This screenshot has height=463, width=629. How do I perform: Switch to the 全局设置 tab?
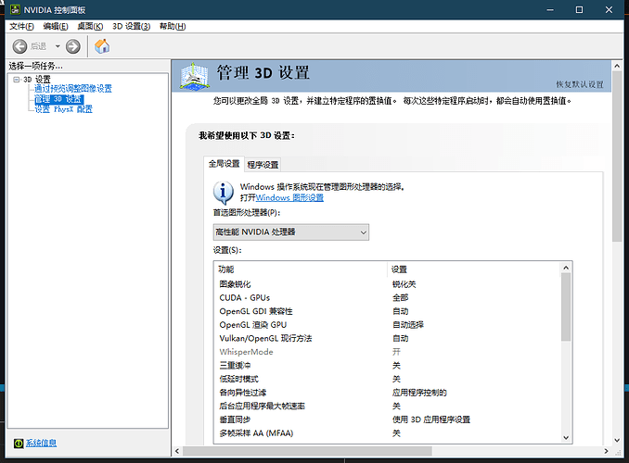[x=224, y=164]
